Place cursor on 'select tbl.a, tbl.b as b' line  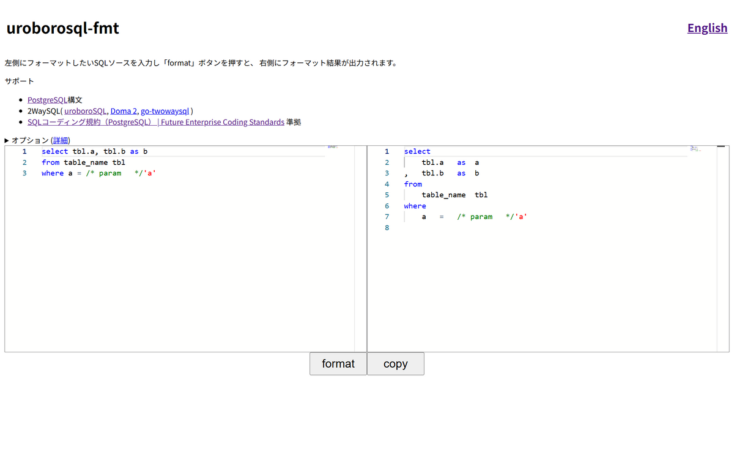(94, 151)
